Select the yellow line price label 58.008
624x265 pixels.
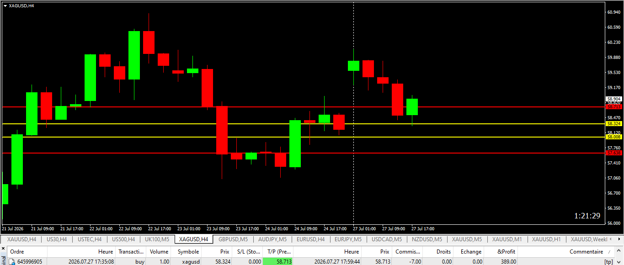614,137
